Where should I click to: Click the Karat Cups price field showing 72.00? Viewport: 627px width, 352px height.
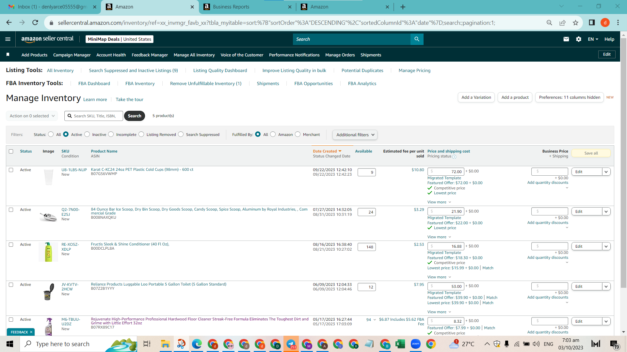click(446, 171)
